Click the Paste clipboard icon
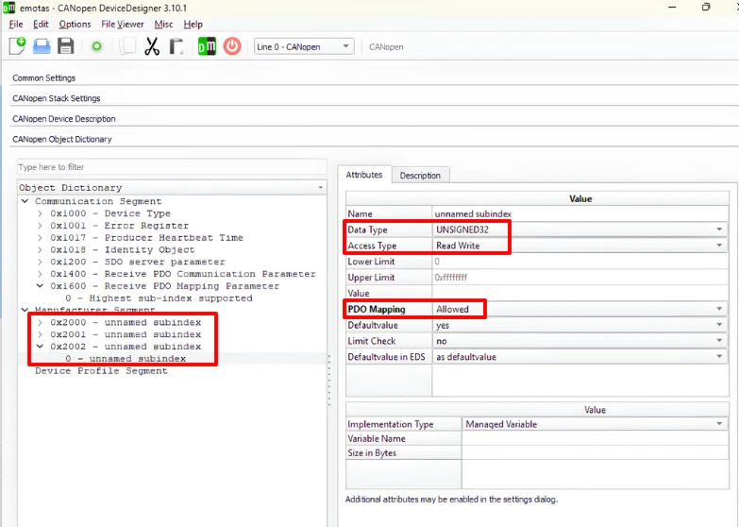This screenshot has width=739, height=527. 176,46
